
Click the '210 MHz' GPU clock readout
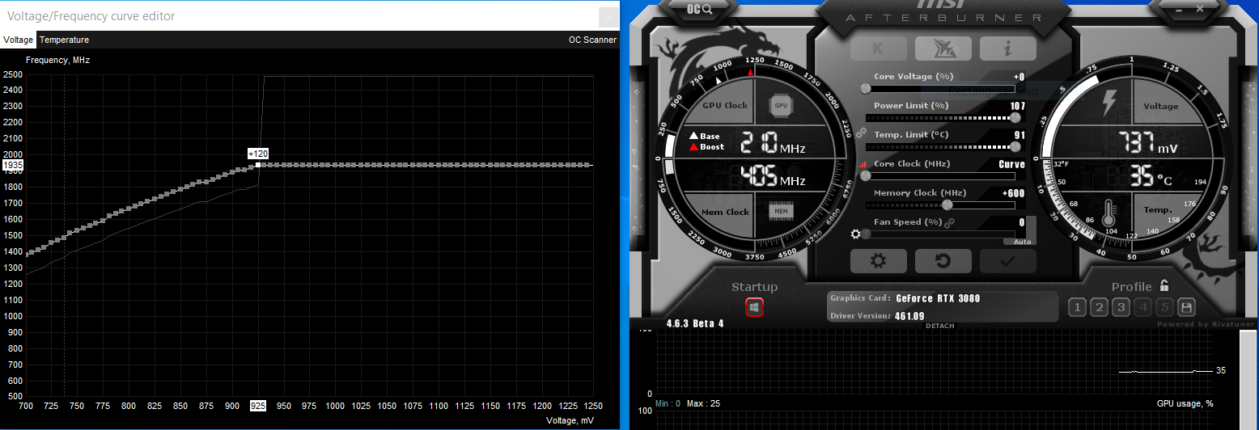pos(775,142)
